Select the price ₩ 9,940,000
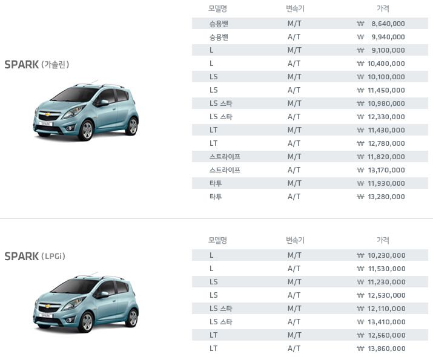This screenshot has width=433, height=357. [x=381, y=37]
